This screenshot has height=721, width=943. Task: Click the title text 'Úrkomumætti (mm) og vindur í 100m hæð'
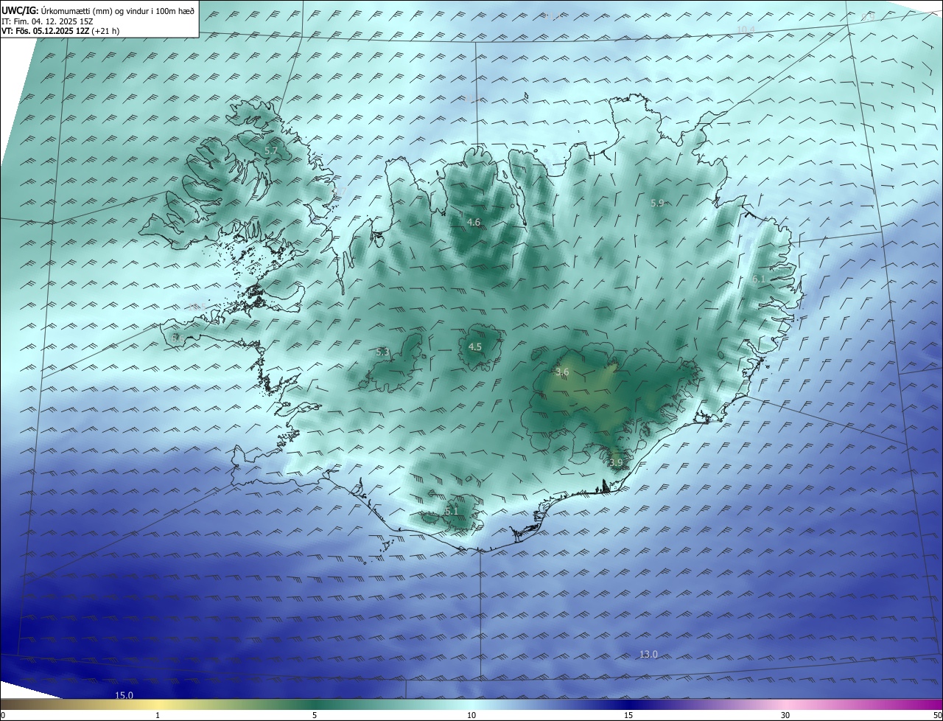(x=117, y=10)
